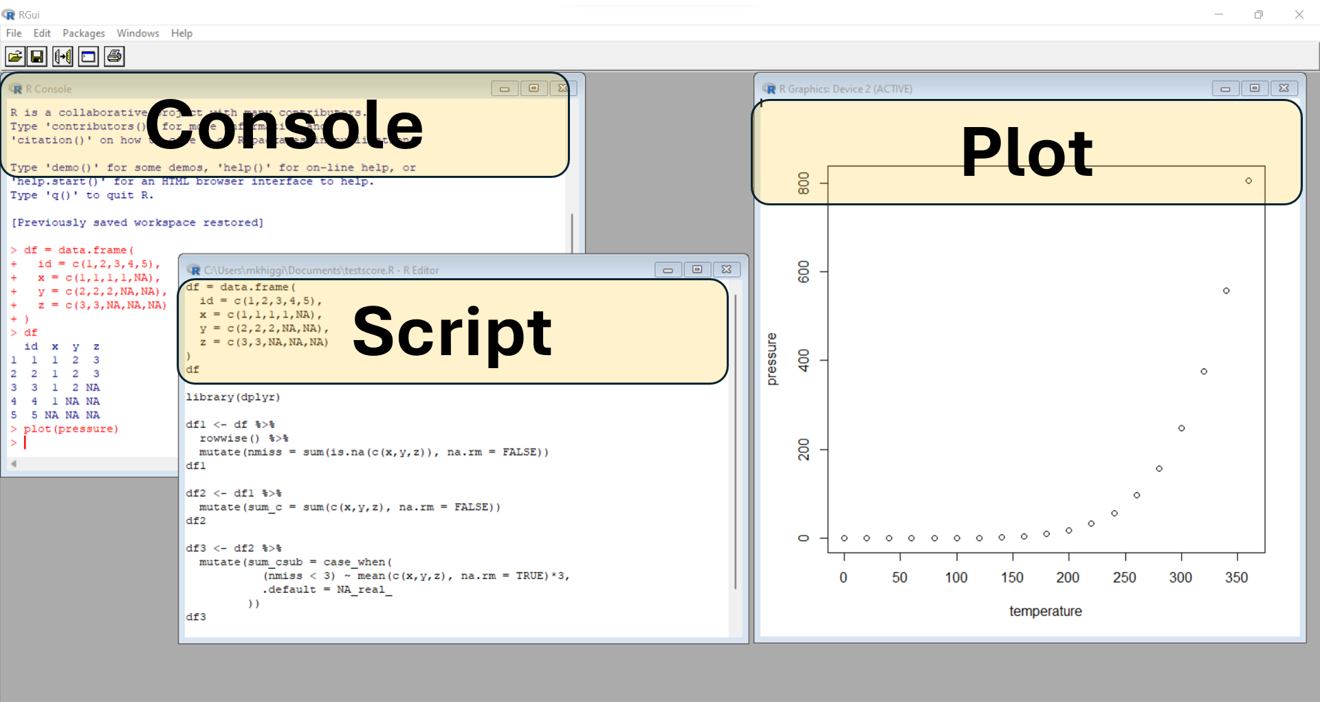Screen dimensions: 1320x702
Task: Close the R Graphics Device 2 window
Action: point(1284,89)
